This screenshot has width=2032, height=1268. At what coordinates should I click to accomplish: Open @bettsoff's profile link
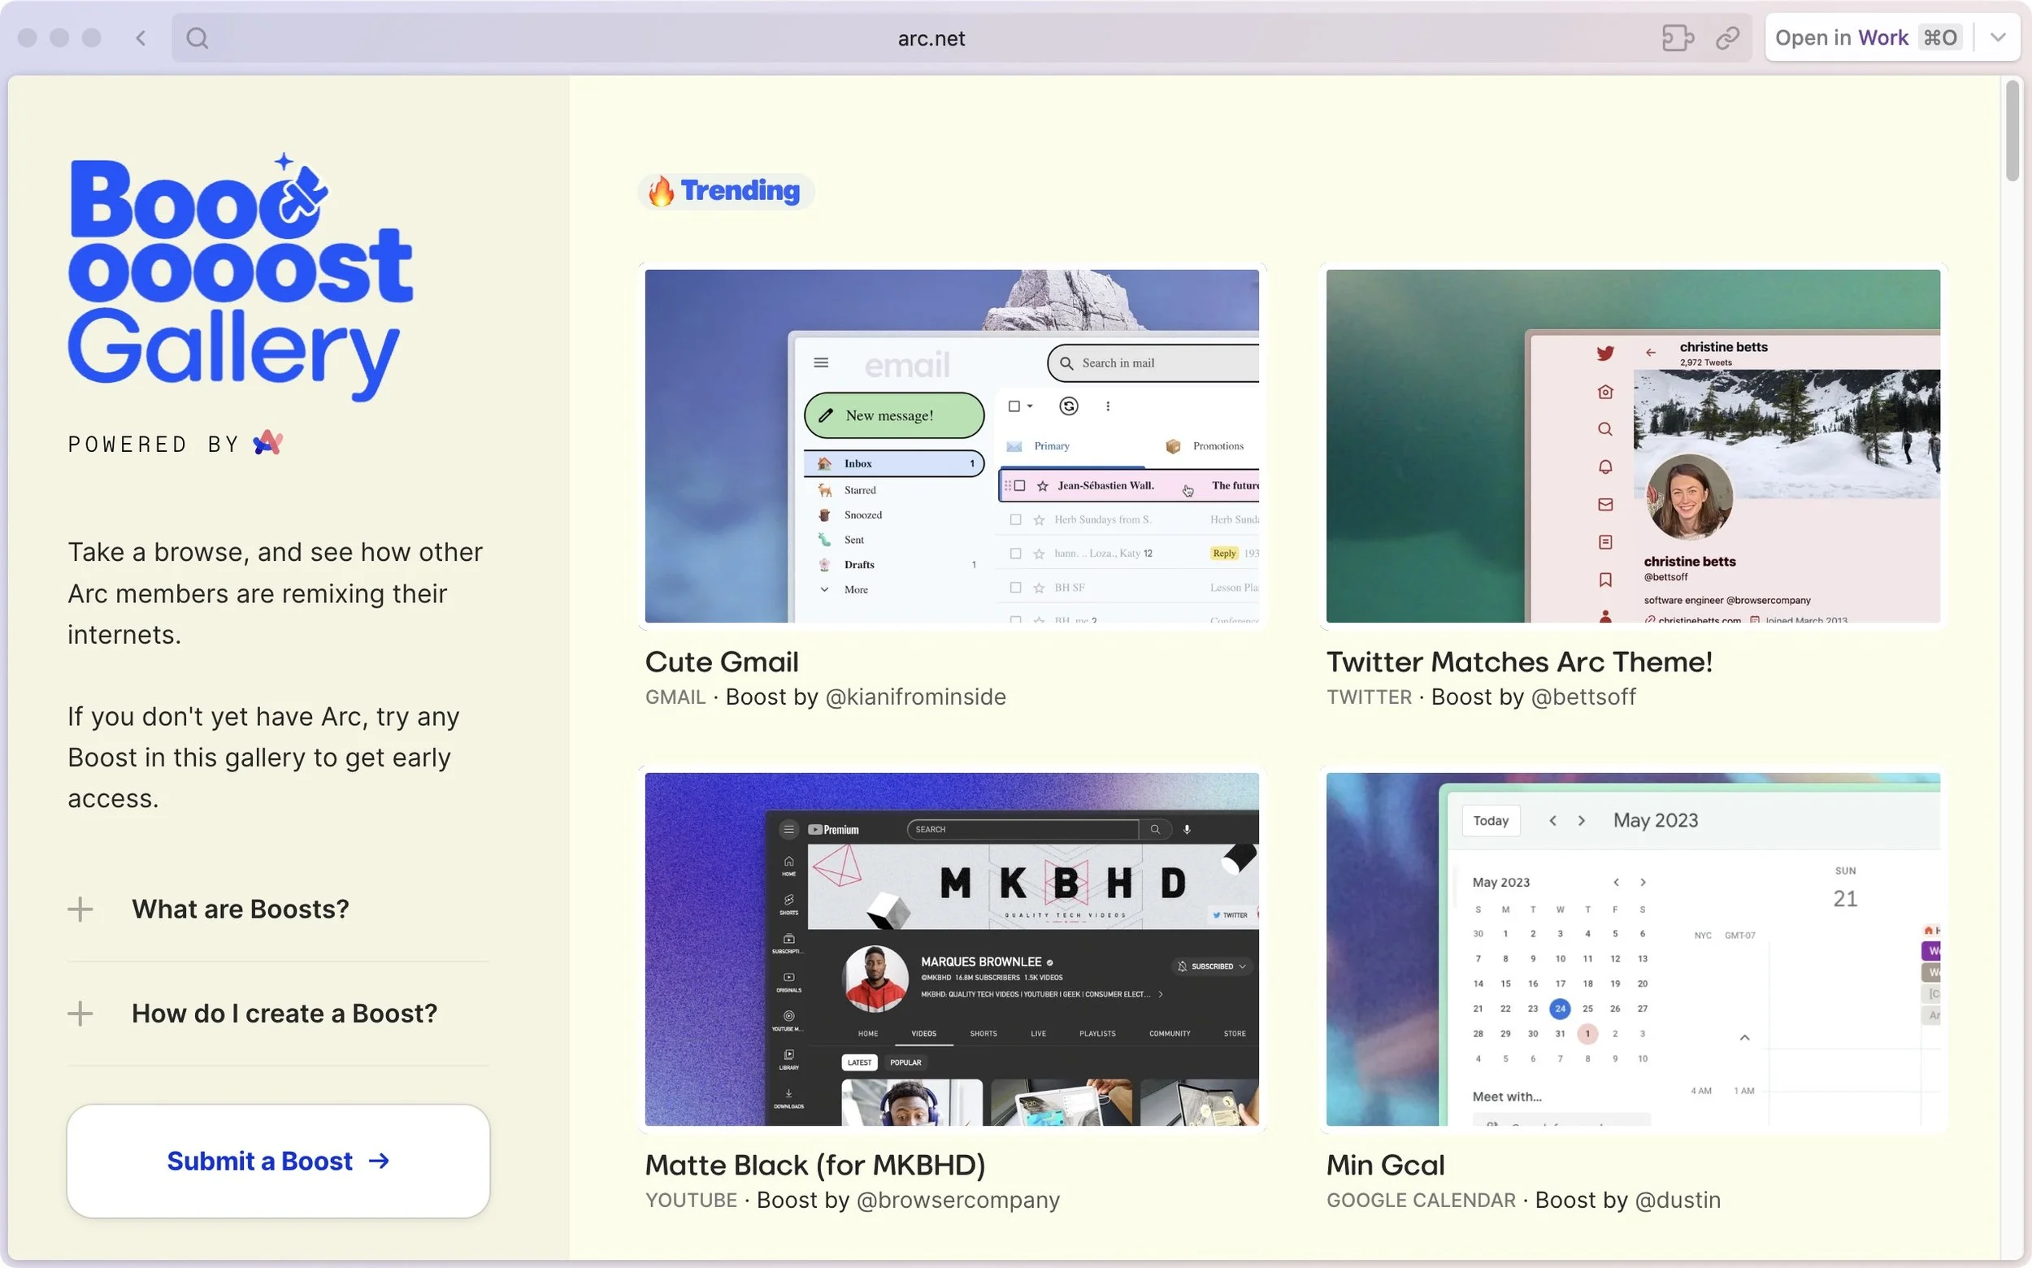click(1583, 697)
